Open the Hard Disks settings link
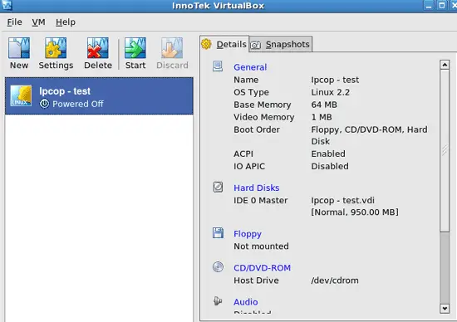The image size is (457, 322). (x=257, y=188)
